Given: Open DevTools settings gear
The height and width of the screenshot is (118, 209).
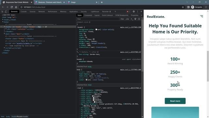Looking at the screenshot, I should click(x=134, y=12).
